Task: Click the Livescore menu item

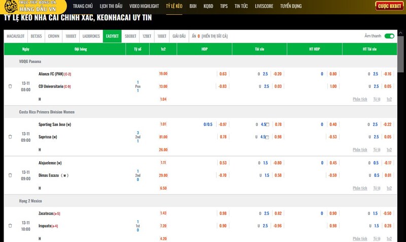Action: click(x=264, y=6)
